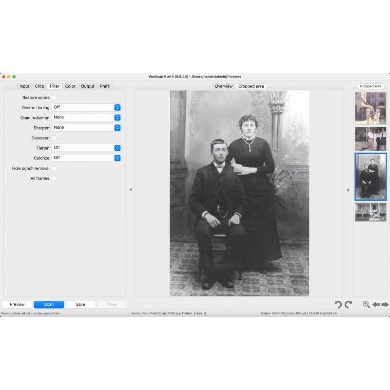This screenshot has width=390, height=390.
Task: Click the next frame right arrow icon
Action: tap(385, 305)
